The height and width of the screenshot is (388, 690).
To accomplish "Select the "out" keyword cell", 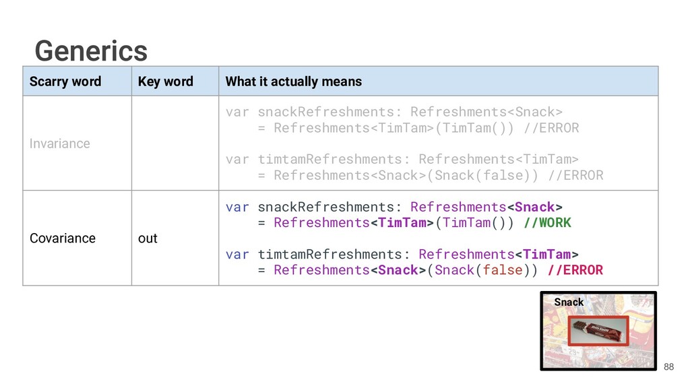I will click(148, 238).
